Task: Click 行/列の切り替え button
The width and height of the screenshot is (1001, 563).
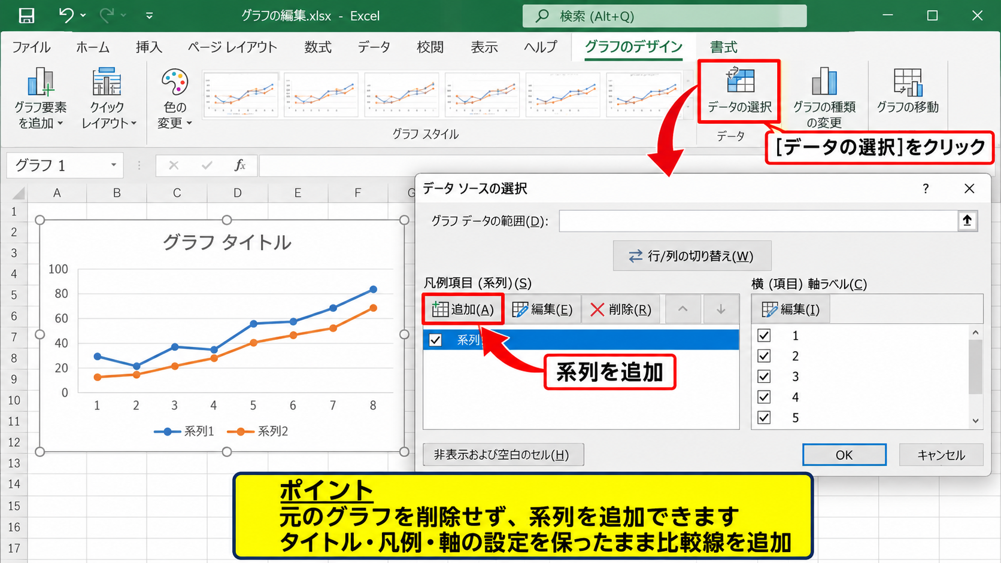Action: click(691, 256)
